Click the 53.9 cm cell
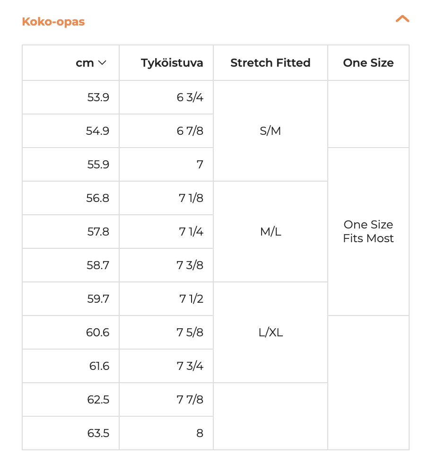Image resolution: width=437 pixels, height=456 pixels. [70, 97]
